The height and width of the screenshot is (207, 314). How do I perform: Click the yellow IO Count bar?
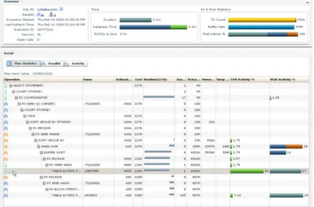coord(262,20)
